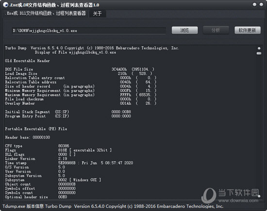This screenshot has width=267, height=211.
Task: Click 'Initial Stack Segment' row
Action: click(68, 112)
